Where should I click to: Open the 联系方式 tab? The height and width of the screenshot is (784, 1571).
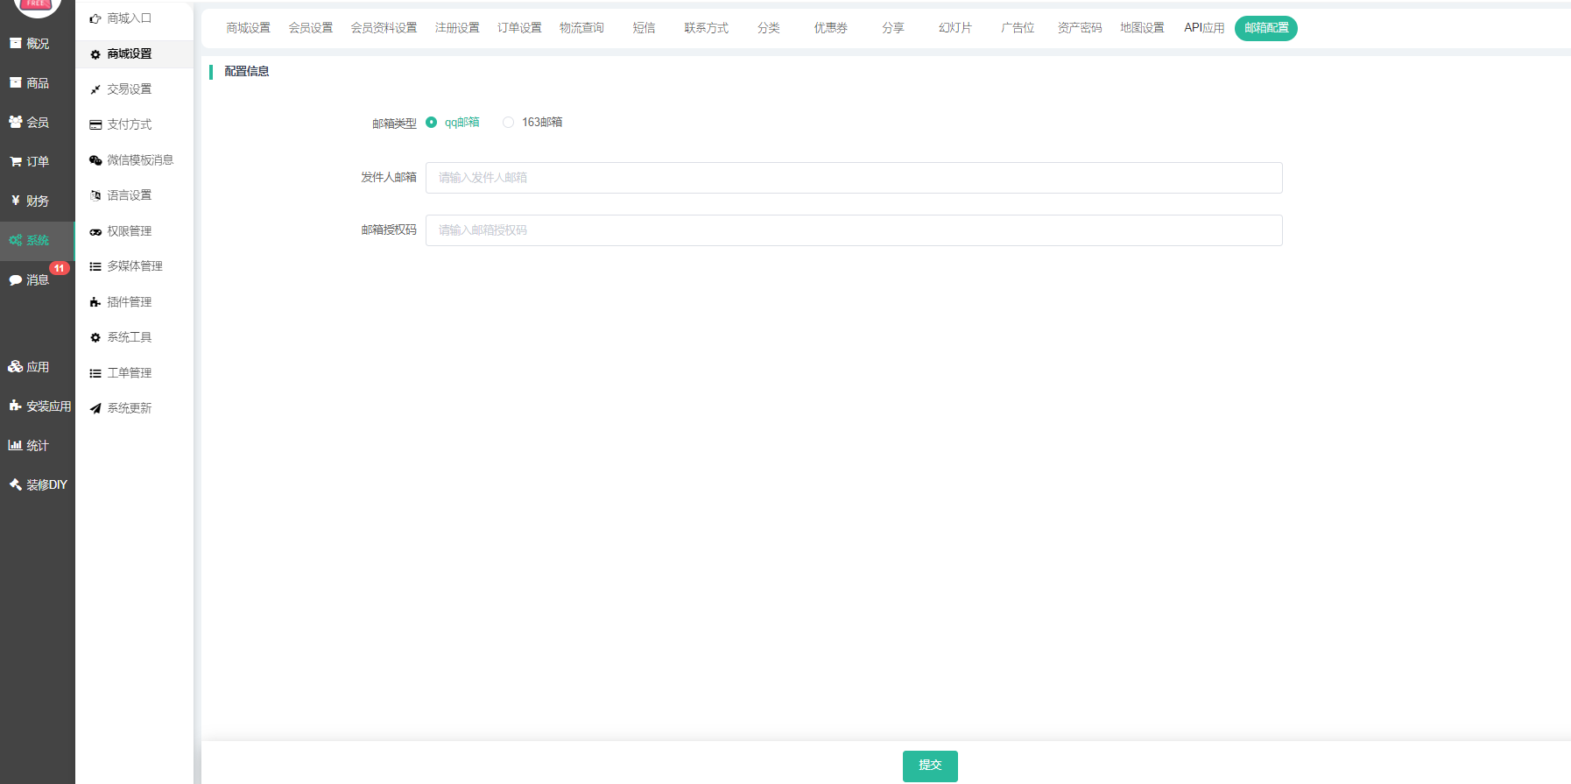(706, 28)
